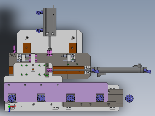Click the leftmost top-row screw on purple plate

coord(9,85)
